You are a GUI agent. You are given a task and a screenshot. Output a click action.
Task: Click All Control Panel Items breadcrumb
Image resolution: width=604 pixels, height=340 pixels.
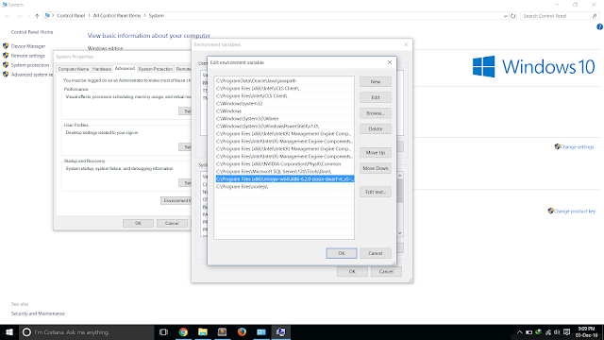point(117,16)
